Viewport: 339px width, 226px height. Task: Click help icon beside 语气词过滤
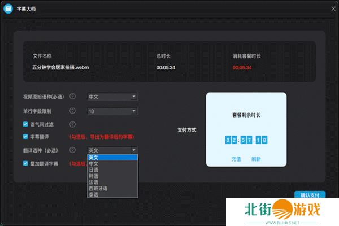[72, 124]
